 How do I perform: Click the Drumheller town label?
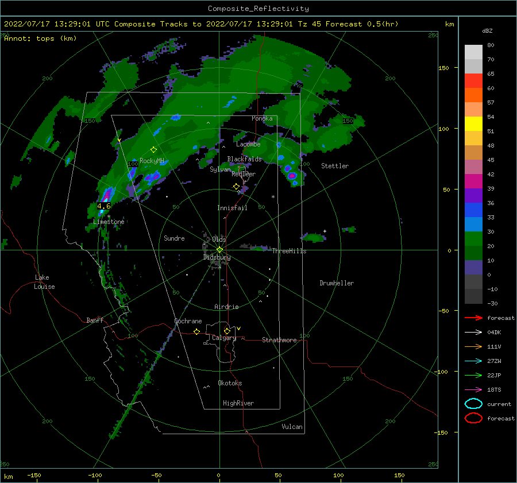tap(337, 283)
